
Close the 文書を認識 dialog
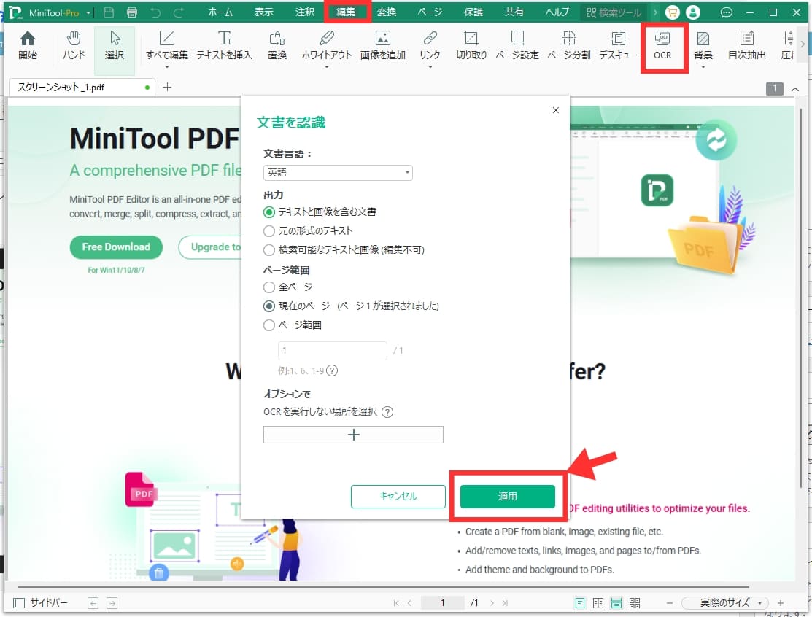556,109
